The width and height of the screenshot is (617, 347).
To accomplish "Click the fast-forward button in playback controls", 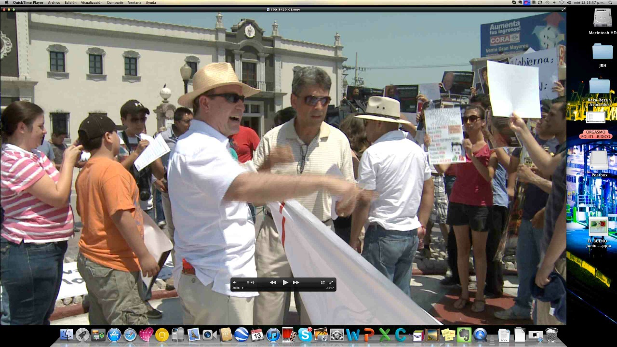I will click(x=296, y=282).
